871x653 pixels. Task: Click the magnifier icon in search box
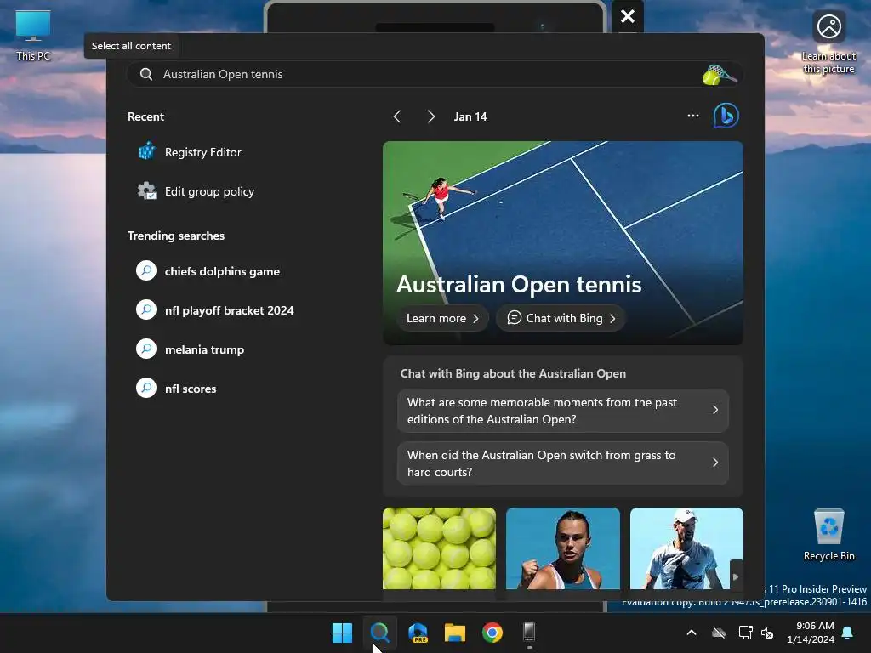pos(146,75)
